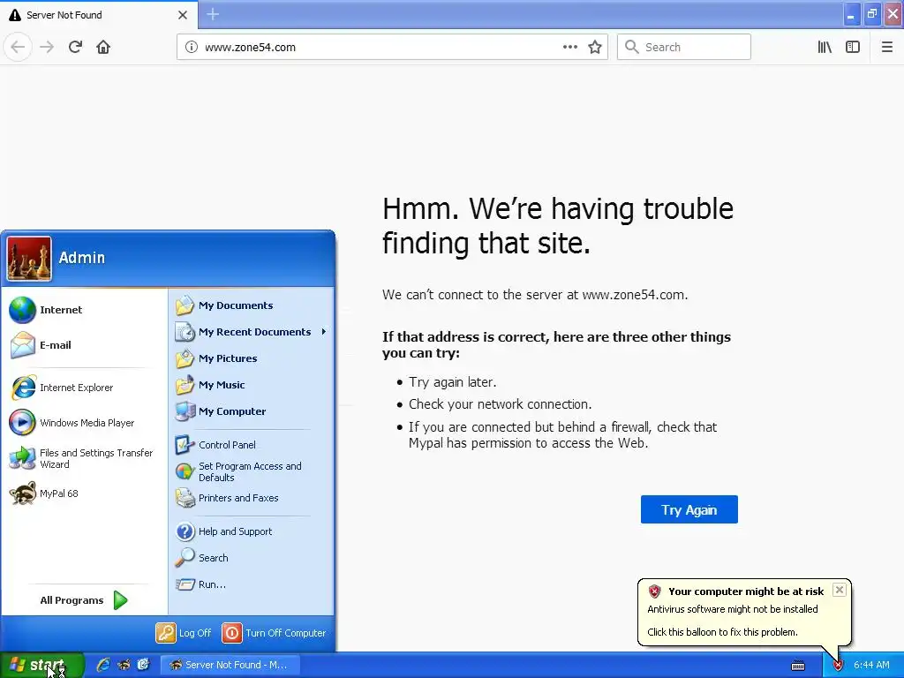Screen dimensions: 904x678
Task: Click the Windows Start button
Action: (41, 666)
